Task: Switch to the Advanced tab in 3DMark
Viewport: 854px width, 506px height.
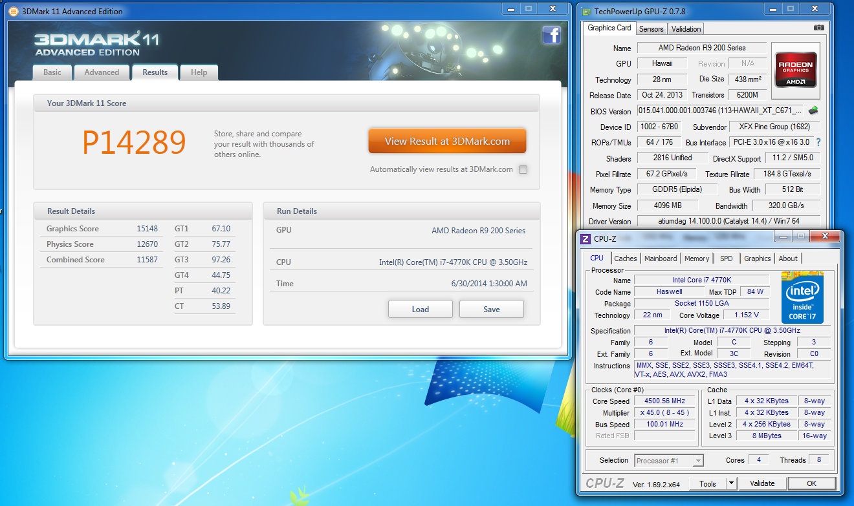Action: coord(102,72)
